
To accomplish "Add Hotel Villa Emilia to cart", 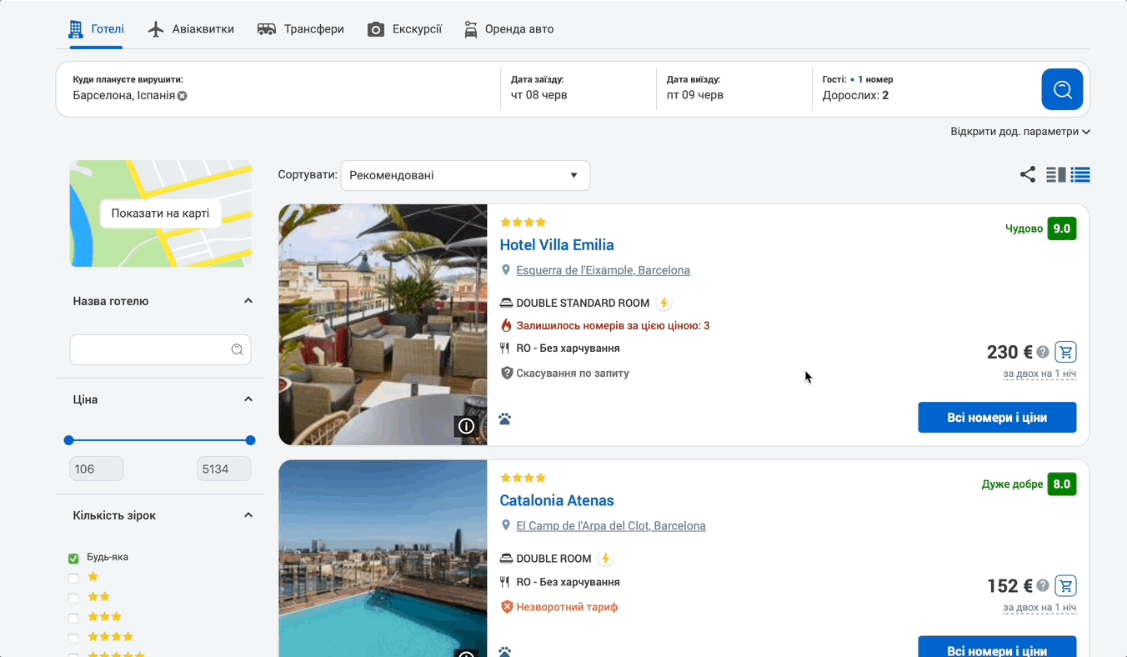I will click(x=1065, y=352).
